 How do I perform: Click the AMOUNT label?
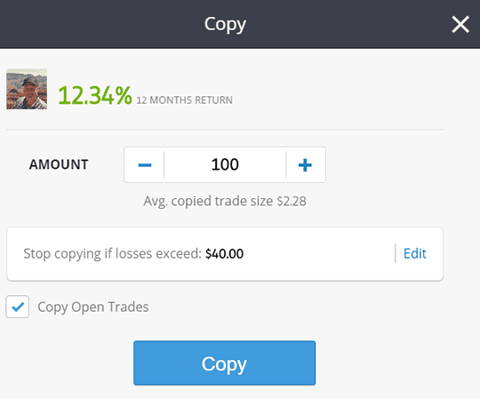pos(59,164)
